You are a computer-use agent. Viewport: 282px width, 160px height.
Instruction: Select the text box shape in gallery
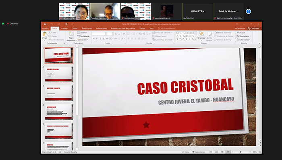point(177,33)
